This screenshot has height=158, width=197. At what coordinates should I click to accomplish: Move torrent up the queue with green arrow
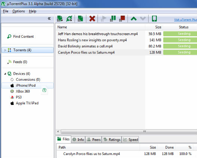[134, 19]
